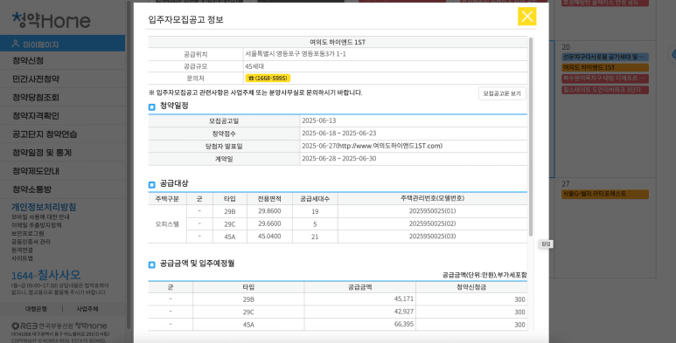
Task: Select calendar event 여의도 하이엔드 1ST
Action: [x=605, y=67]
